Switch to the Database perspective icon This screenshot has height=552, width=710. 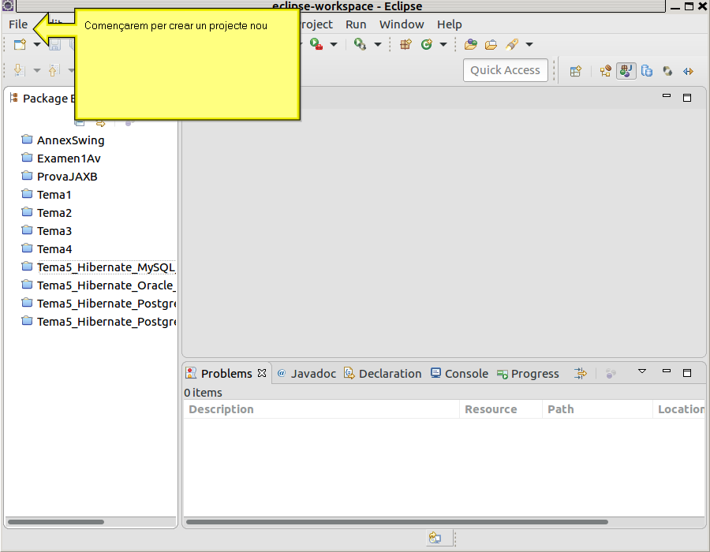(x=647, y=71)
